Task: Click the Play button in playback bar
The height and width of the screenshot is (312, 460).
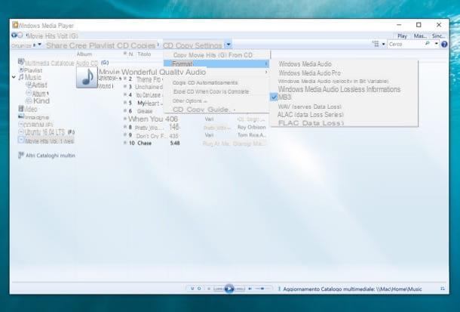Action: pyautogui.click(x=229, y=289)
